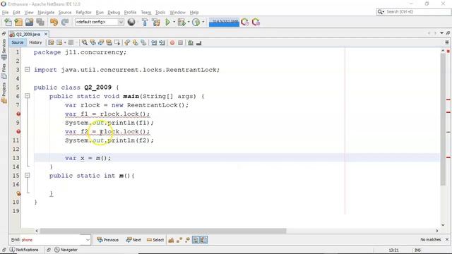The image size is (452, 254).
Task: Click Find Next Occurrence editor icon
Action: click(101, 42)
